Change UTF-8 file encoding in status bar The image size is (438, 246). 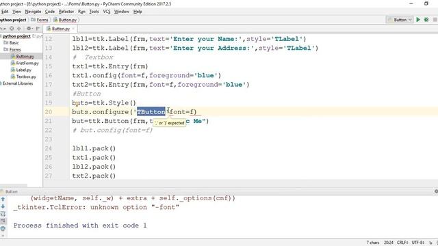[x=418, y=243]
